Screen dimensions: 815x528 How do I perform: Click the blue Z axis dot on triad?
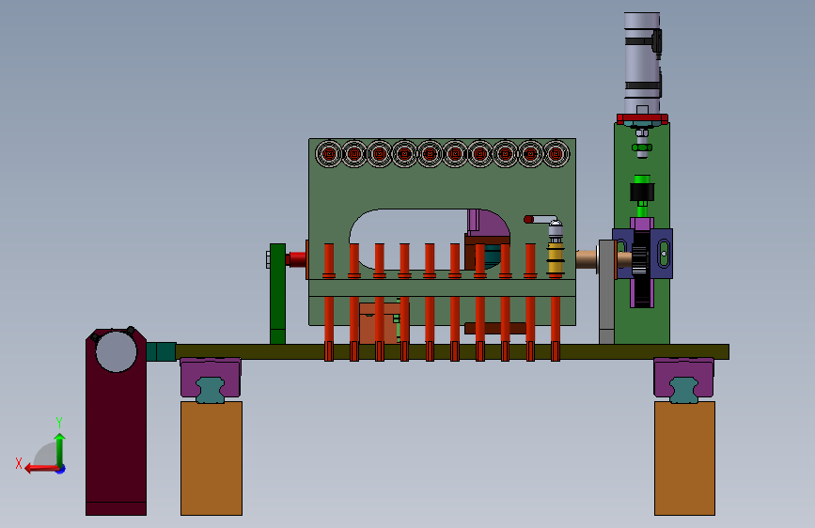click(x=61, y=469)
